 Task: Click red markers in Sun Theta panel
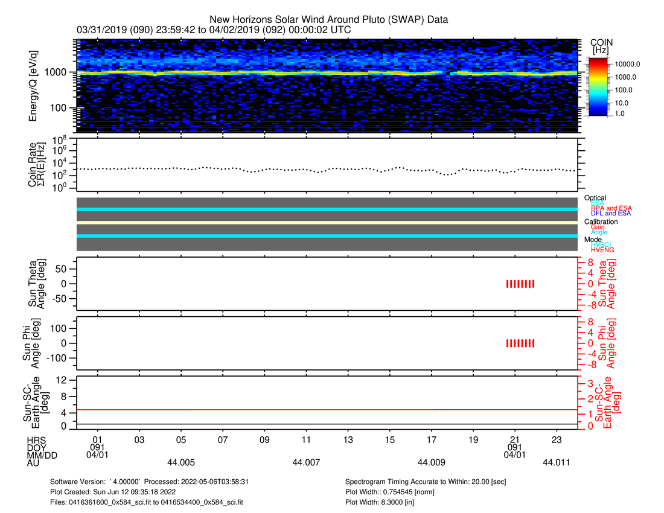[520, 284]
